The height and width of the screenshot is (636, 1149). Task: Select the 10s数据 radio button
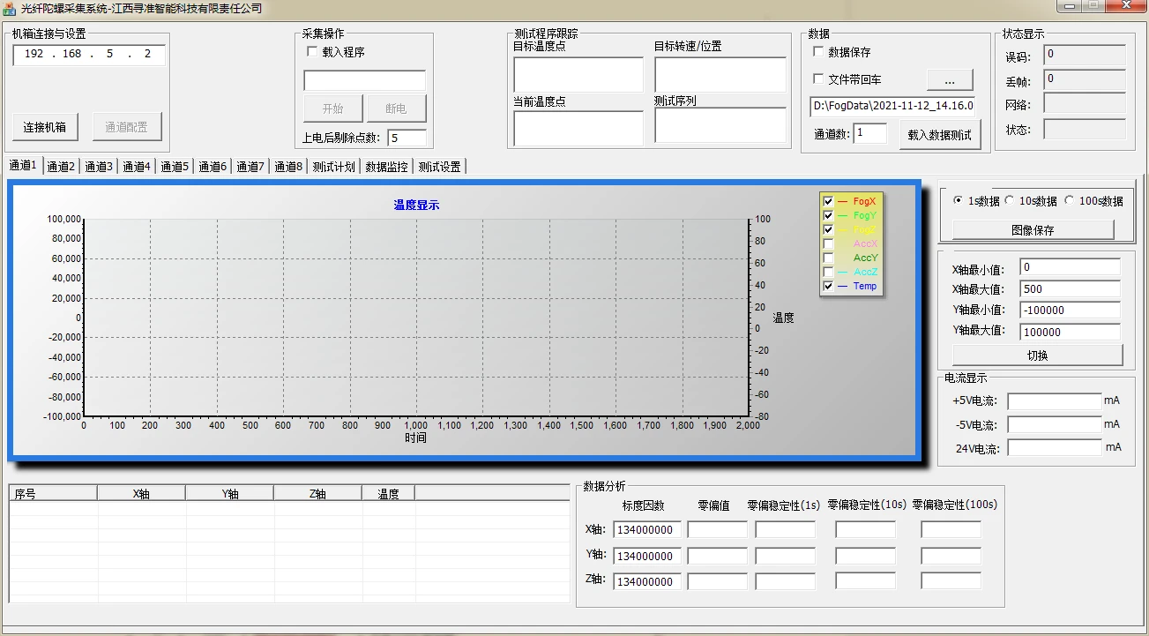(1010, 201)
